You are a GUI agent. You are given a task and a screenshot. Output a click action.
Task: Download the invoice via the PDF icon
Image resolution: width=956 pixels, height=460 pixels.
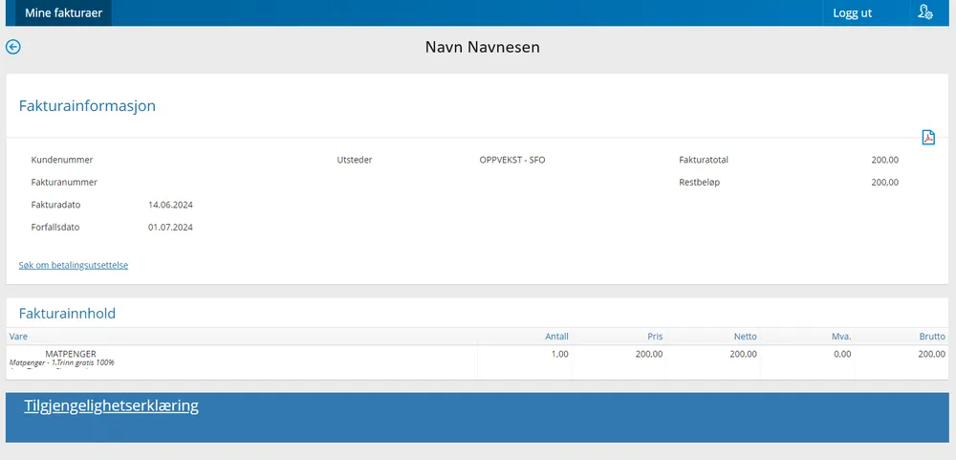927,137
